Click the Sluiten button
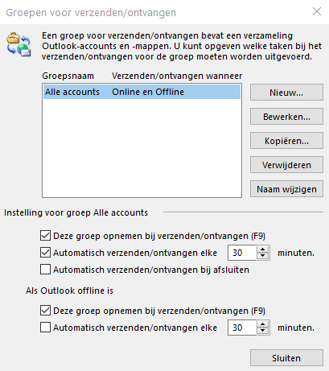This screenshot has height=371, width=329. (x=286, y=358)
